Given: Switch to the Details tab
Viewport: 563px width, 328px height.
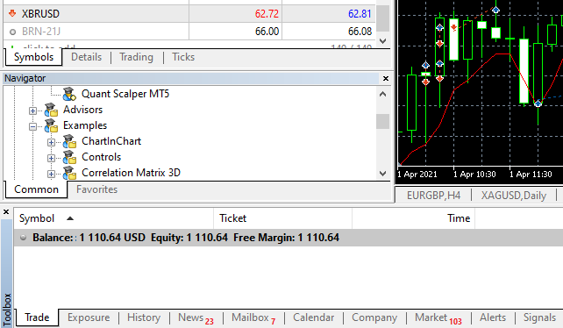Looking at the screenshot, I should [x=86, y=57].
